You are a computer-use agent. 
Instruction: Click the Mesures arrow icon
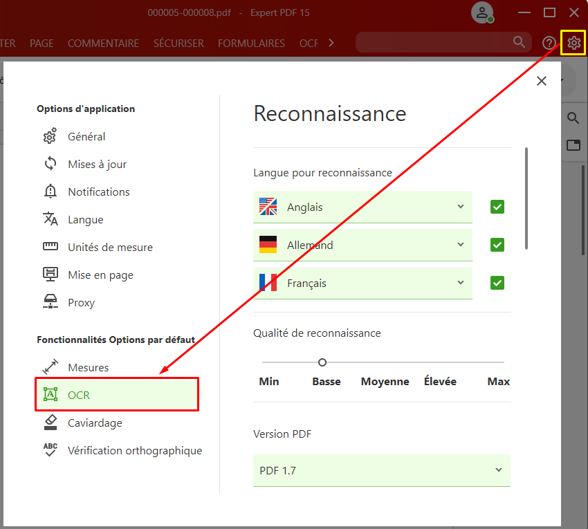point(50,367)
